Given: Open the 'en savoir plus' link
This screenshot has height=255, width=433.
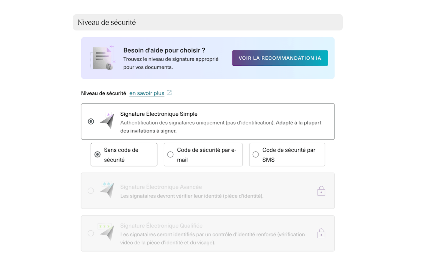Looking at the screenshot, I should 147,93.
